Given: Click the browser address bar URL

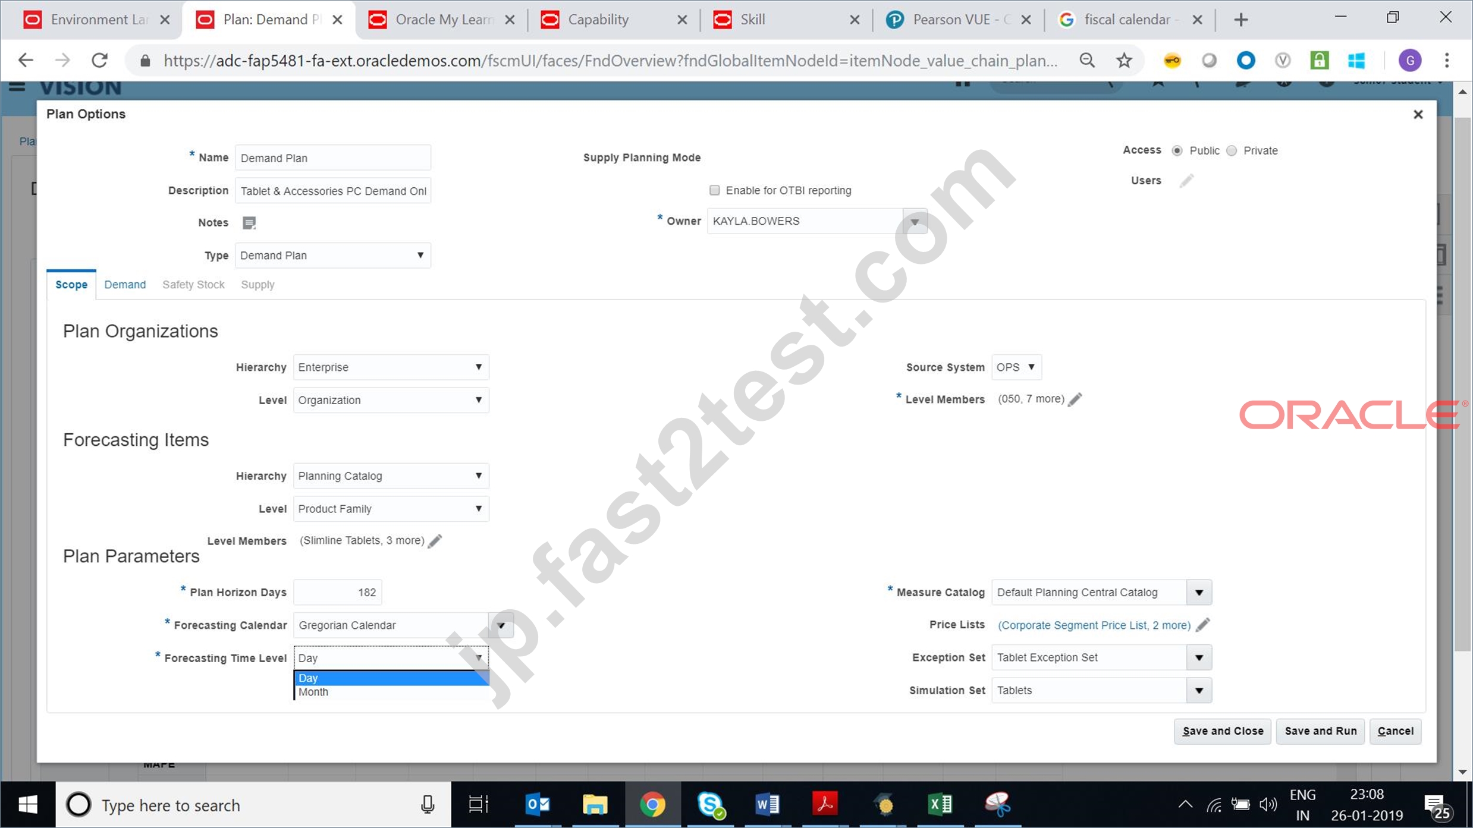Looking at the screenshot, I should (x=610, y=60).
